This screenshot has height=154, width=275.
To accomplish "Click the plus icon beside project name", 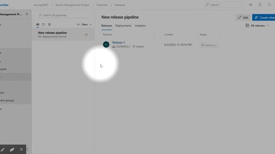I will tap(27, 14).
